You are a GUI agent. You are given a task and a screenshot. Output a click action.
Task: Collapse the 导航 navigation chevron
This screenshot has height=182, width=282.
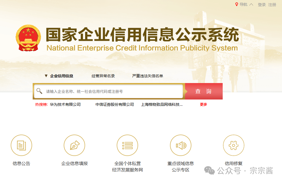(252, 4)
